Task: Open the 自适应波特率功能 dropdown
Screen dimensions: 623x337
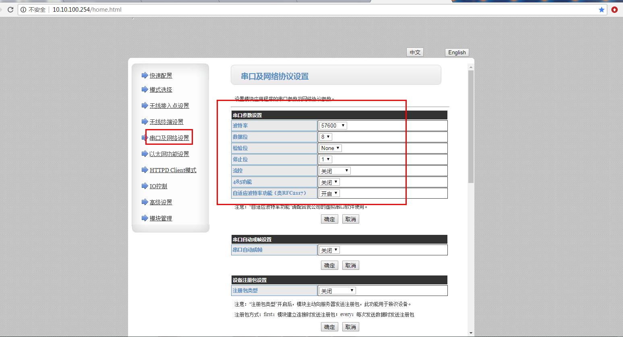Action: (329, 193)
